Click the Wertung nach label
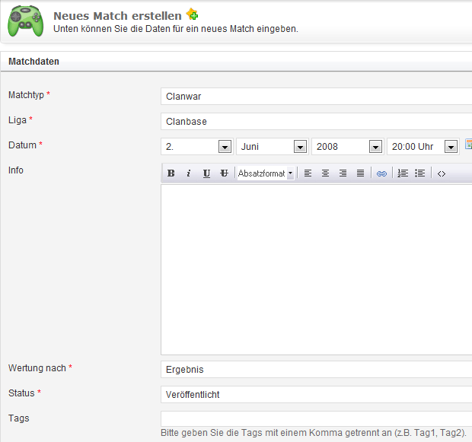Viewport: 472px width, 442px height. [x=37, y=368]
